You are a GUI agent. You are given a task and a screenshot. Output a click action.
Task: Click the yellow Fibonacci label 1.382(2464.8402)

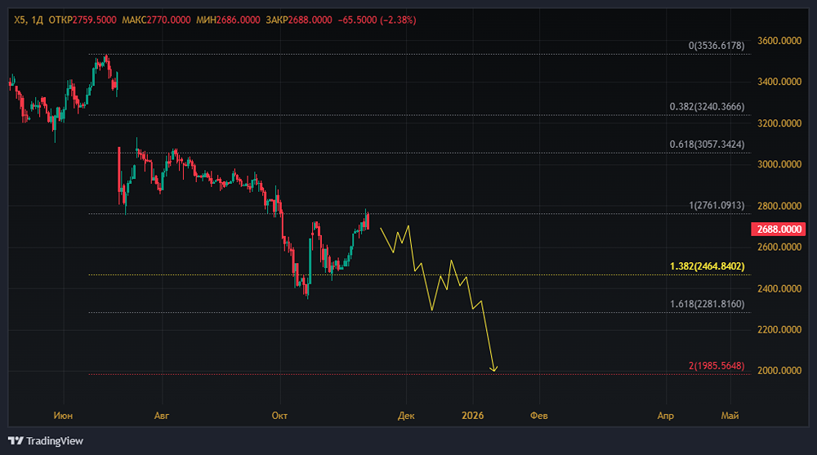[707, 266]
